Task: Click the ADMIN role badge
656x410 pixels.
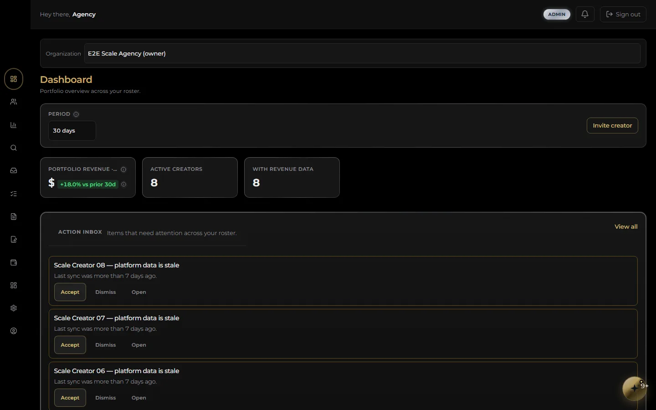Action: click(557, 14)
